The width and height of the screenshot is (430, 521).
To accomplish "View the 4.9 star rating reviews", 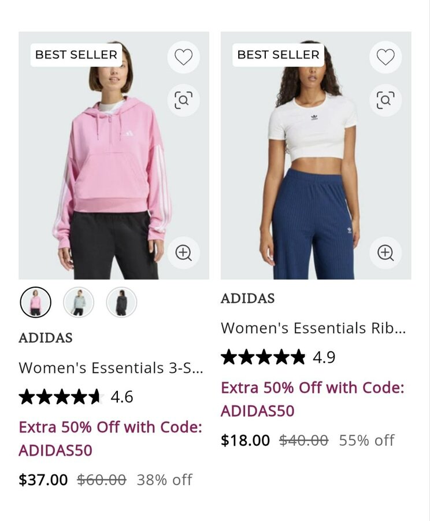I will point(278,357).
